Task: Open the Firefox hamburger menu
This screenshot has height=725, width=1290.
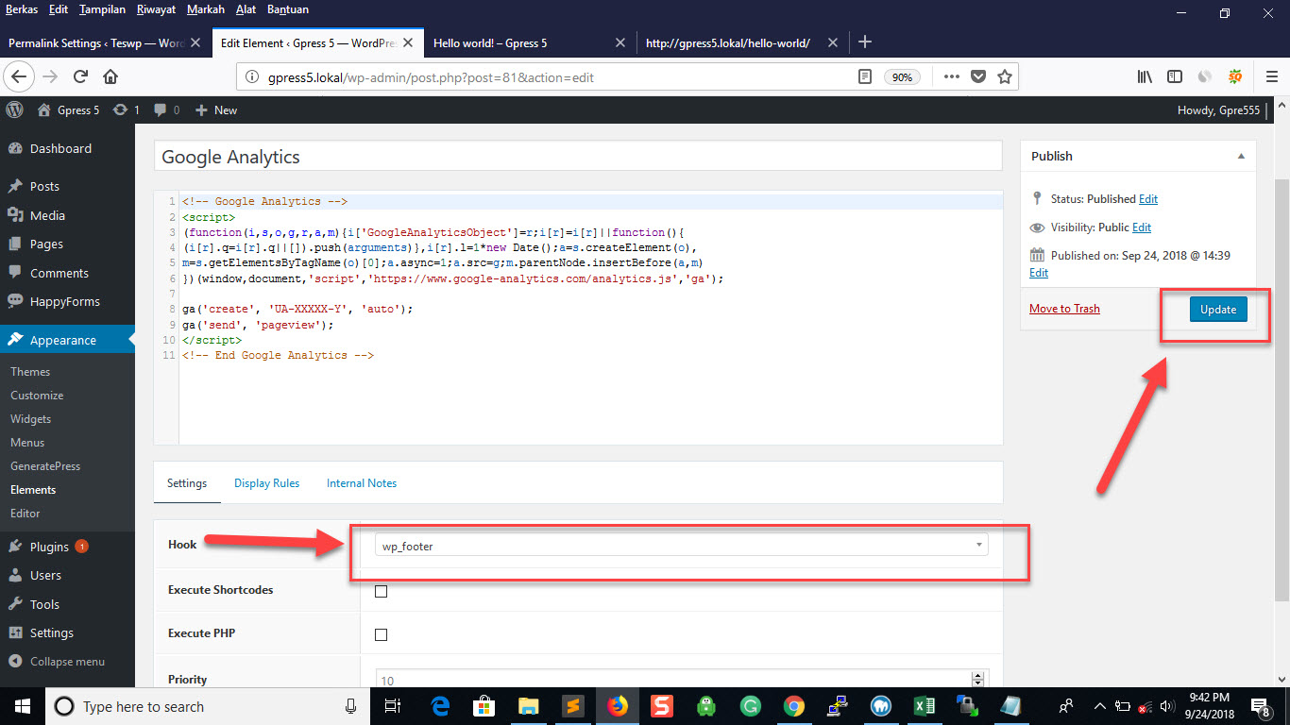Action: tap(1271, 76)
